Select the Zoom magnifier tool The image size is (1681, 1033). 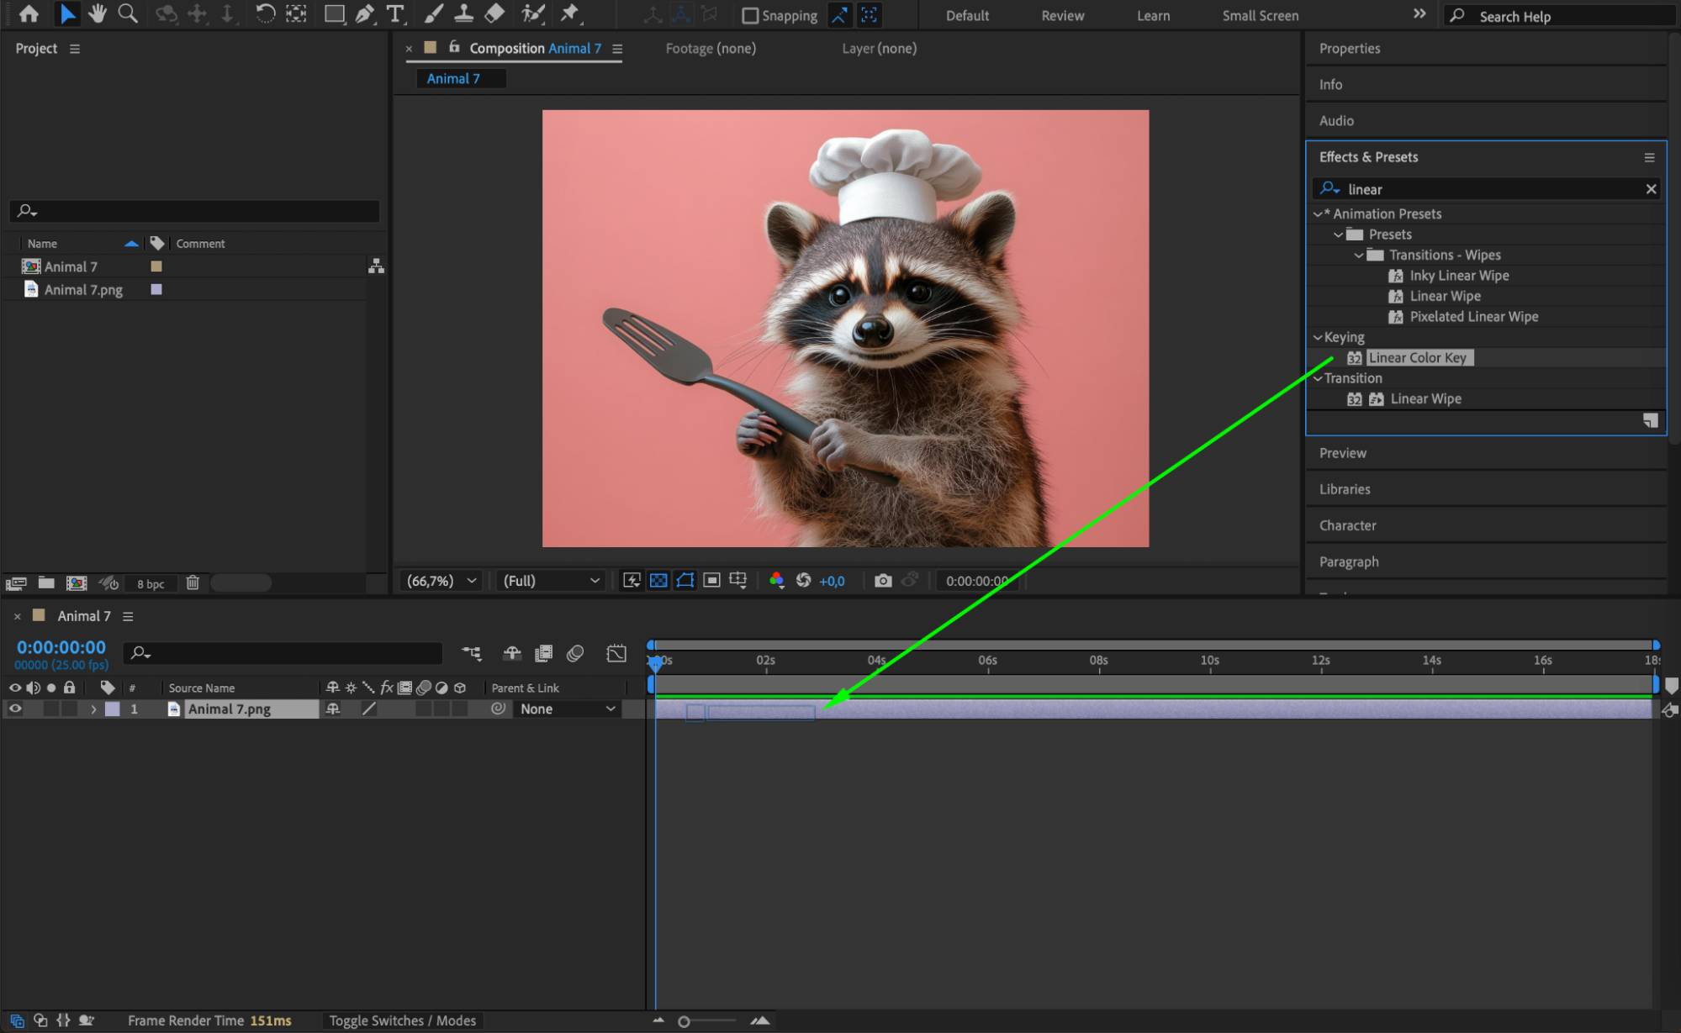click(128, 13)
